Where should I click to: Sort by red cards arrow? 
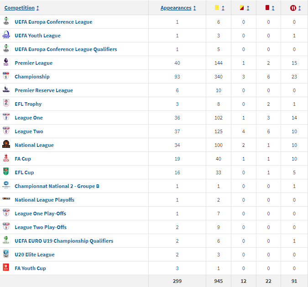[273, 8]
